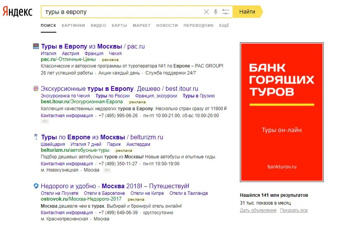
Task: Click 'Дать объявление' link
Action: [258, 210]
